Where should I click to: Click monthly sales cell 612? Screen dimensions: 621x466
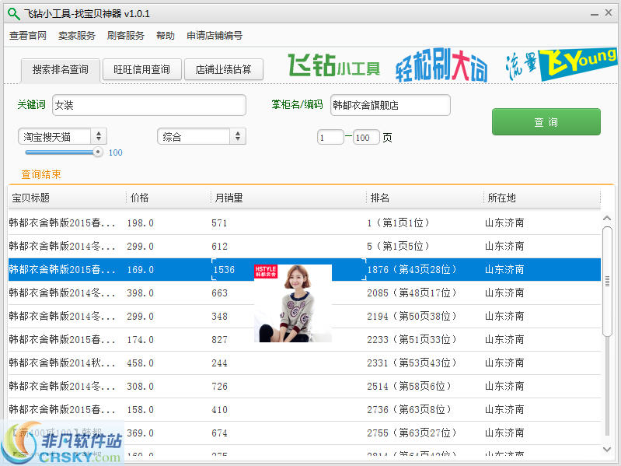(219, 247)
